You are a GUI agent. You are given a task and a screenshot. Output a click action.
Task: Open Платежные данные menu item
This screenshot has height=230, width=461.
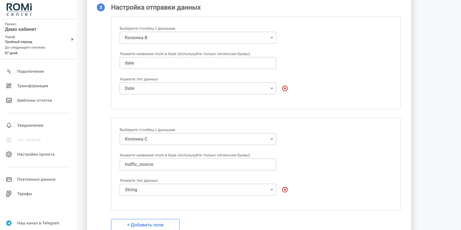(x=36, y=179)
